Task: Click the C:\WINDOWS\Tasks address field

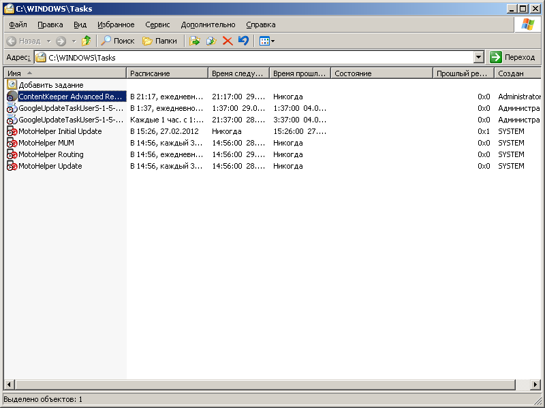Action: tap(259, 58)
